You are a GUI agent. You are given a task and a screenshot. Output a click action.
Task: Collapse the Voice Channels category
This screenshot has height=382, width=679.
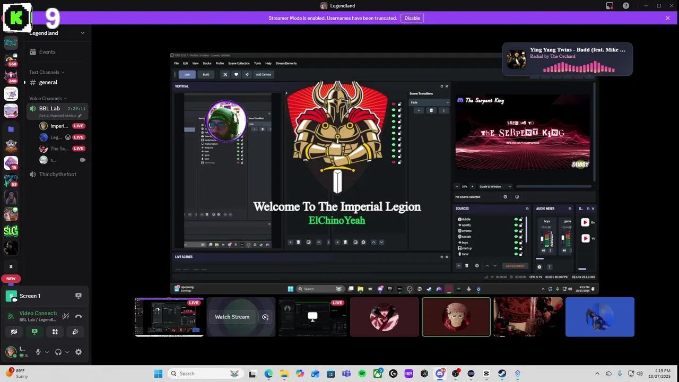[48, 98]
